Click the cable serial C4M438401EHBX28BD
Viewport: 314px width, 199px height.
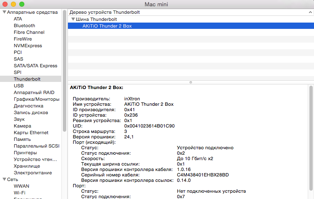pyautogui.click(x=203, y=175)
